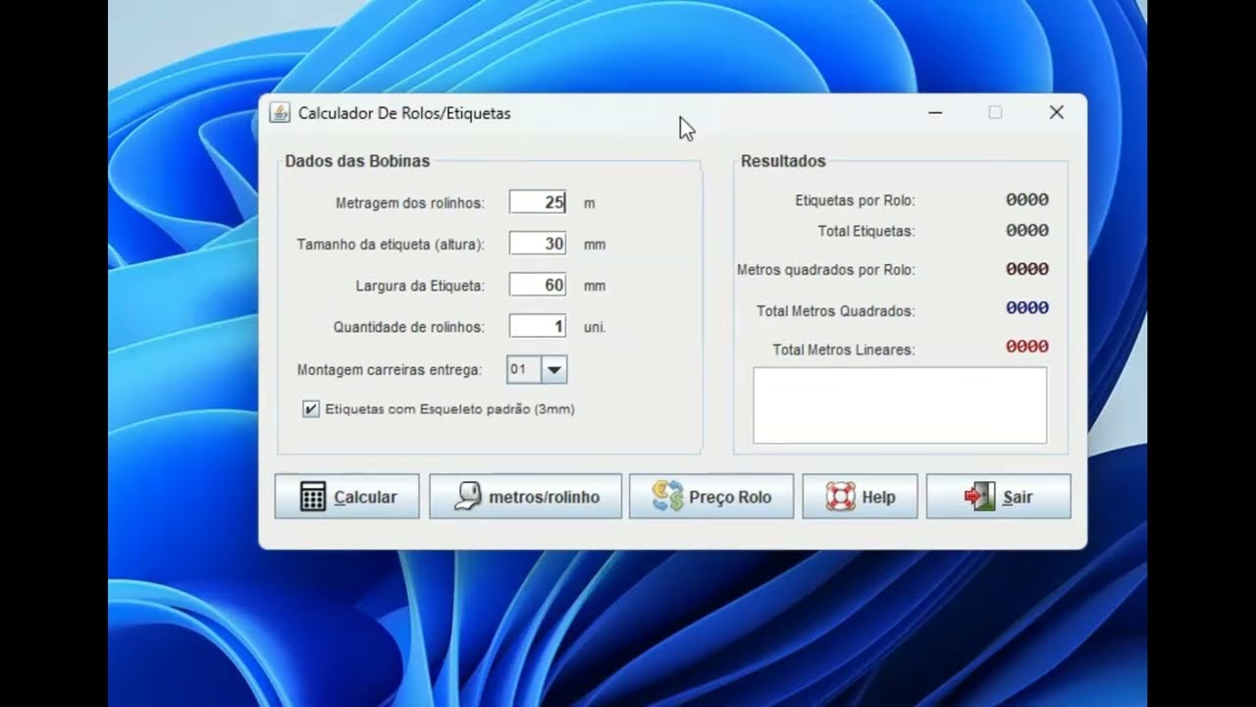The image size is (1256, 707).
Task: Click Metragem dos rolinhos input field
Action: (538, 202)
